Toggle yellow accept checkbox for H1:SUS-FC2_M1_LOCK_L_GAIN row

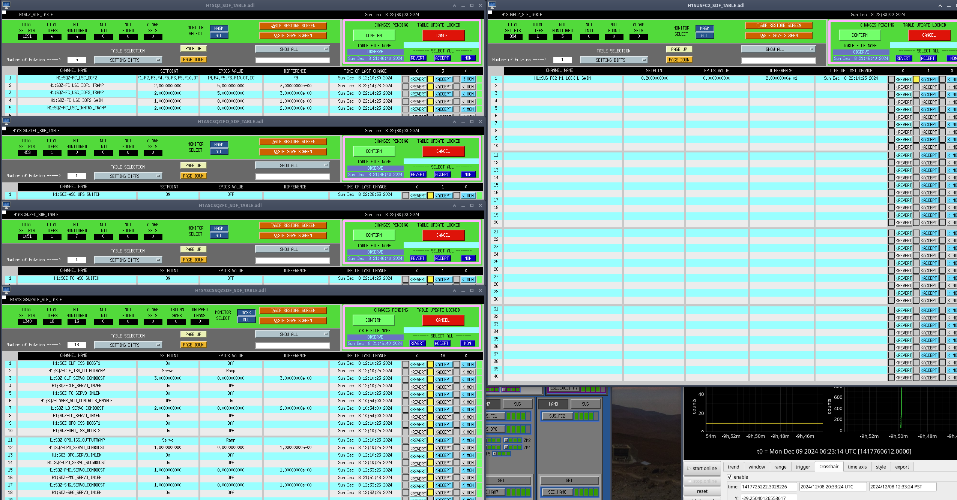[x=916, y=79]
